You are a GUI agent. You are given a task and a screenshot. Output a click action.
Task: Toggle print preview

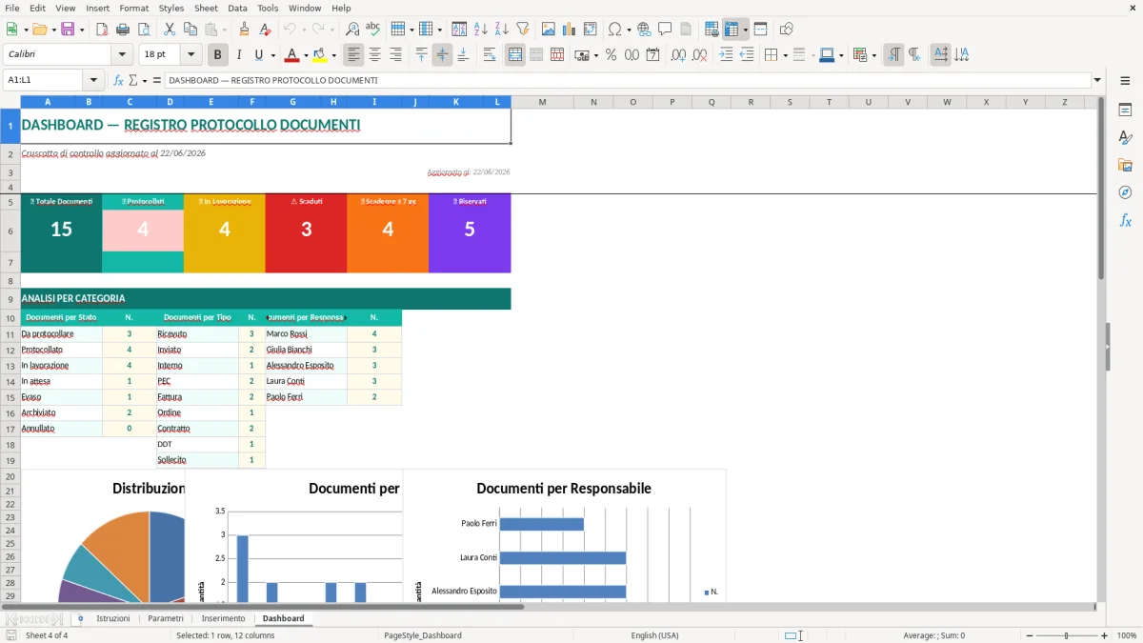(144, 30)
